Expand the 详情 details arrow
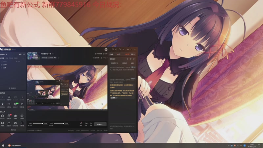Viewport: 263px width, 148px height. tap(133, 54)
